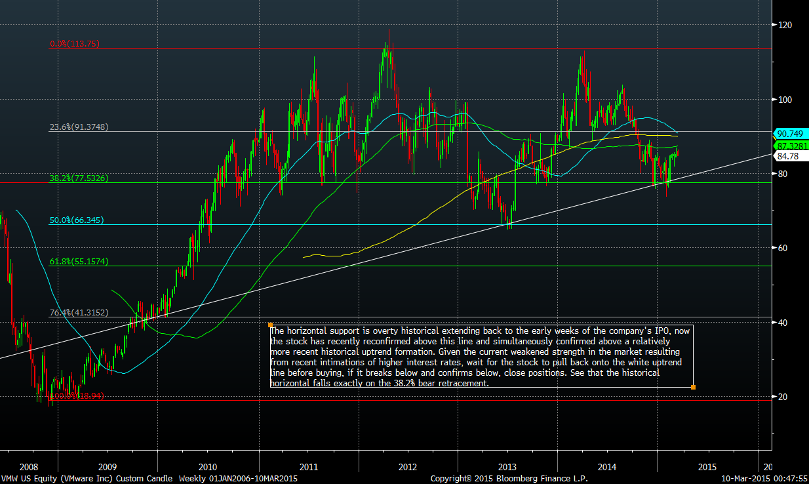The image size is (809, 484).
Task: Click the 2010 year label on time axis
Action: point(208,468)
